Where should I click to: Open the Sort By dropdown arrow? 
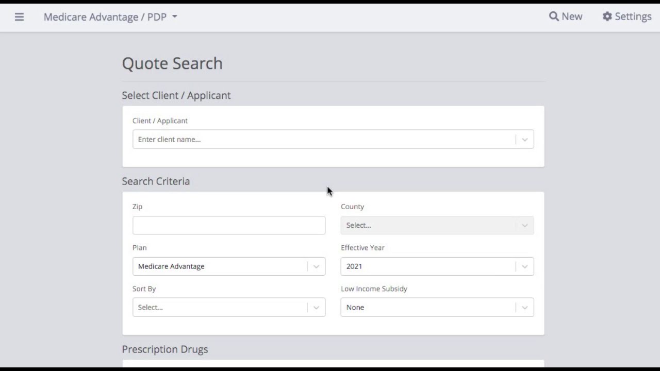pyautogui.click(x=316, y=308)
